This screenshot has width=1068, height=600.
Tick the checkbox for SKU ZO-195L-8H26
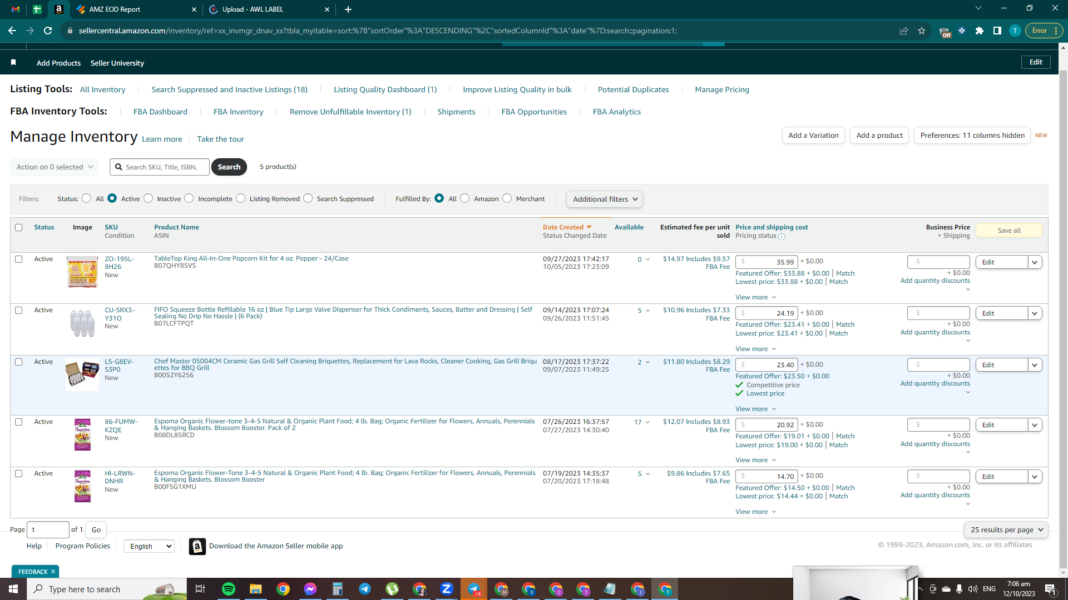coord(19,259)
